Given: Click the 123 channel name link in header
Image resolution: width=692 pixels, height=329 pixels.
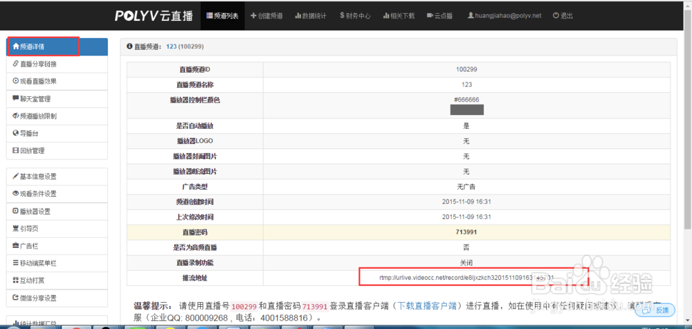Looking at the screenshot, I should [x=171, y=46].
